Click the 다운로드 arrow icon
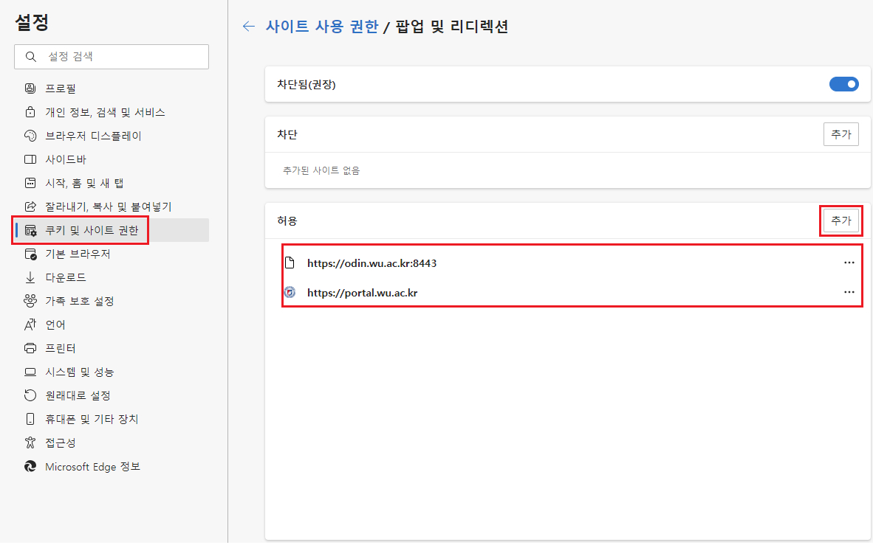The width and height of the screenshot is (873, 545). coord(30,277)
